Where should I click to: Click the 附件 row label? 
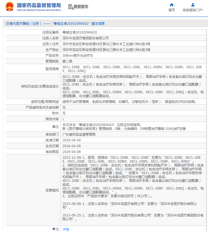tap(55, 113)
